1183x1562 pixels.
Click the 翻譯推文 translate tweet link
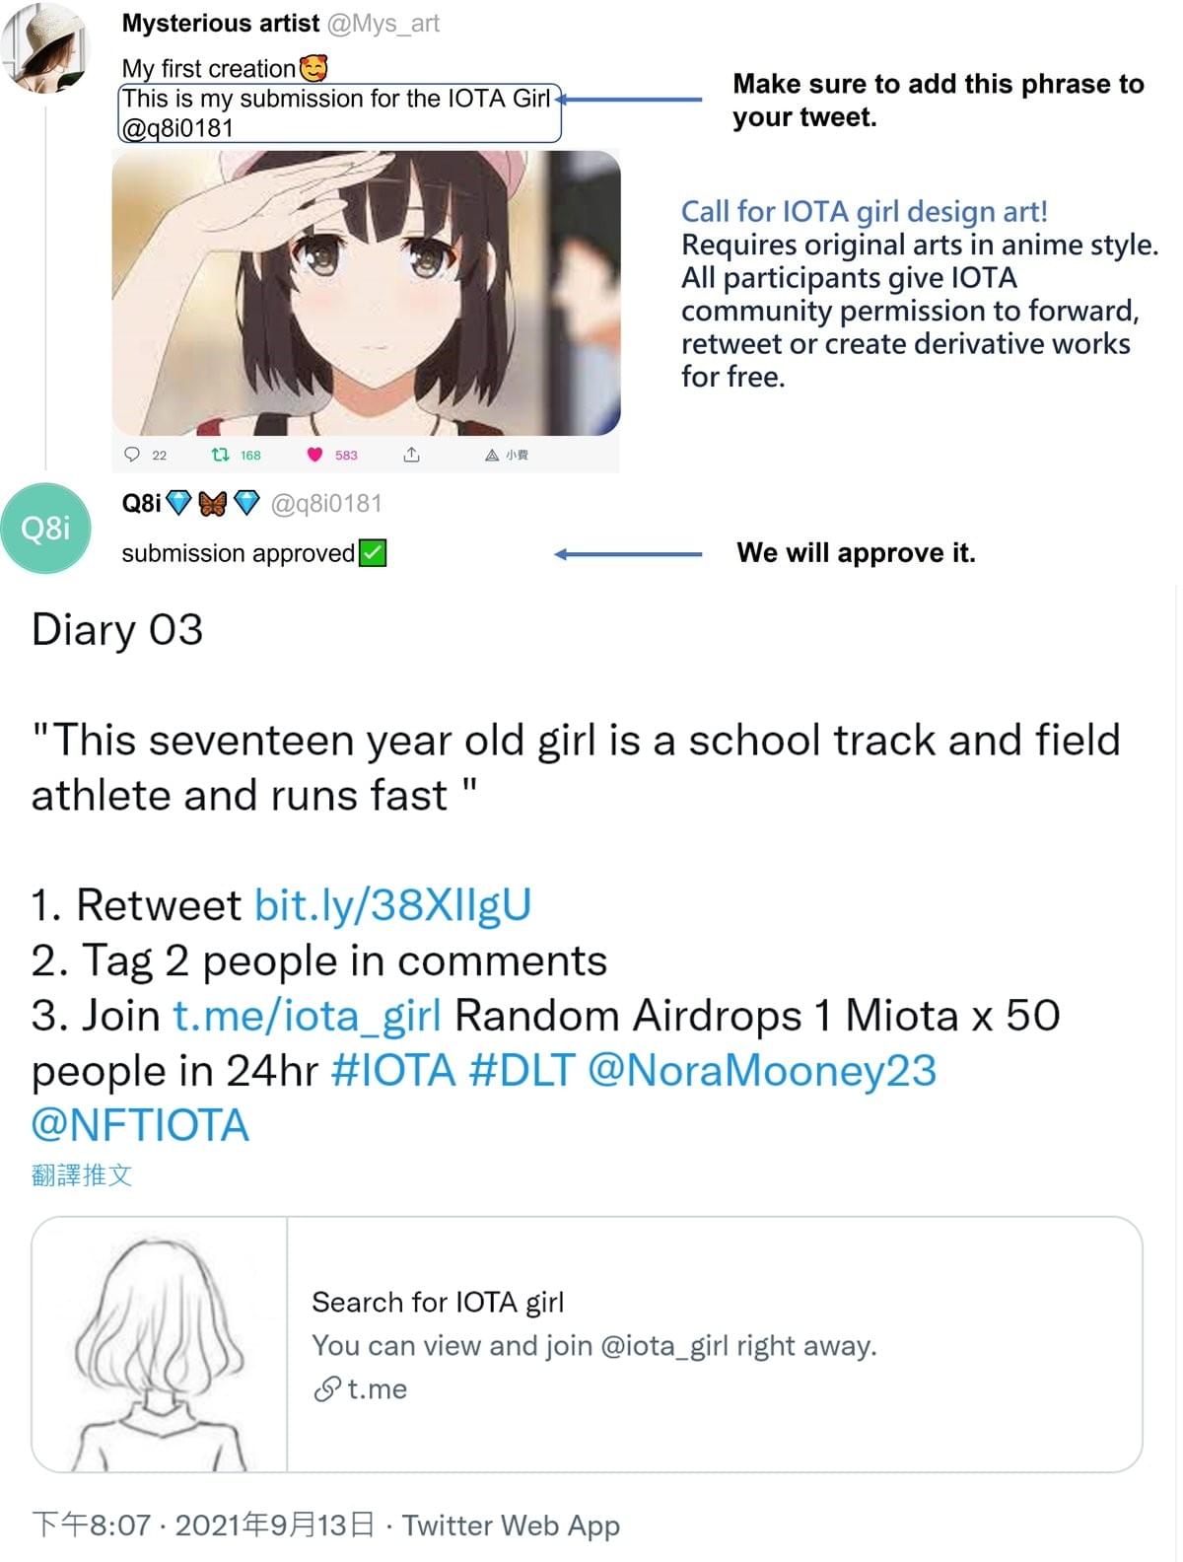82,1175
